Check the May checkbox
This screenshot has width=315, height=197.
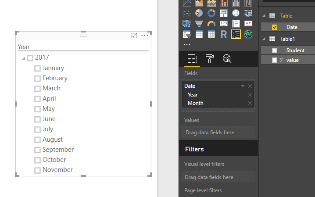37,109
